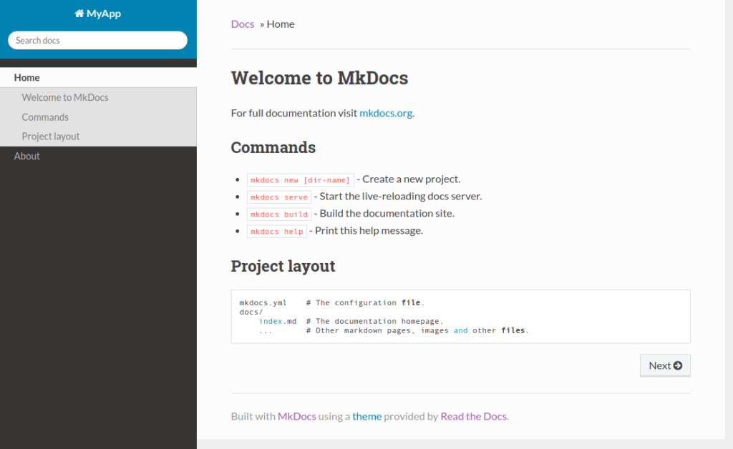This screenshot has height=449, width=733.
Task: Click the home icon beside MyApp
Action: 79,14
